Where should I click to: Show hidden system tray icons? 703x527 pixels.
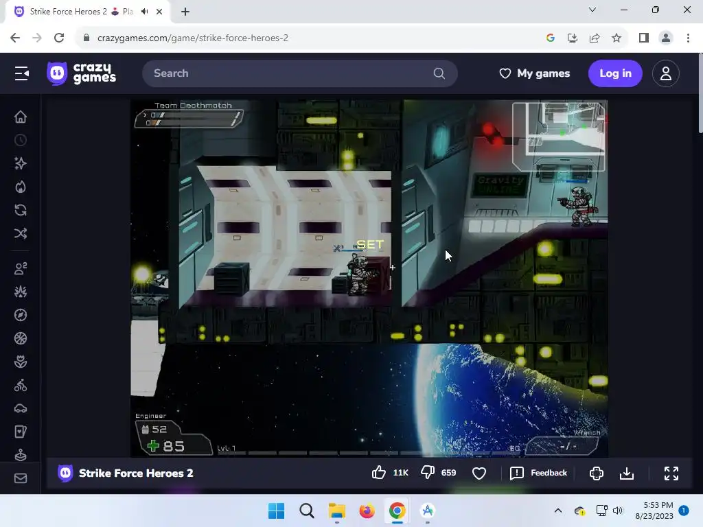(557, 511)
